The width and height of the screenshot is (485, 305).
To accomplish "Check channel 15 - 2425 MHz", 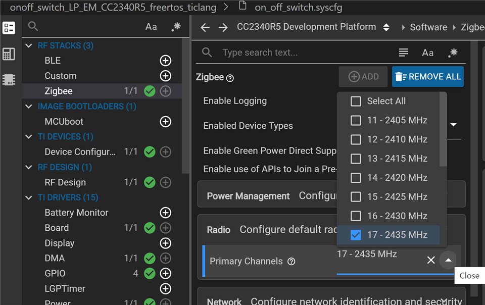I will [x=356, y=196].
